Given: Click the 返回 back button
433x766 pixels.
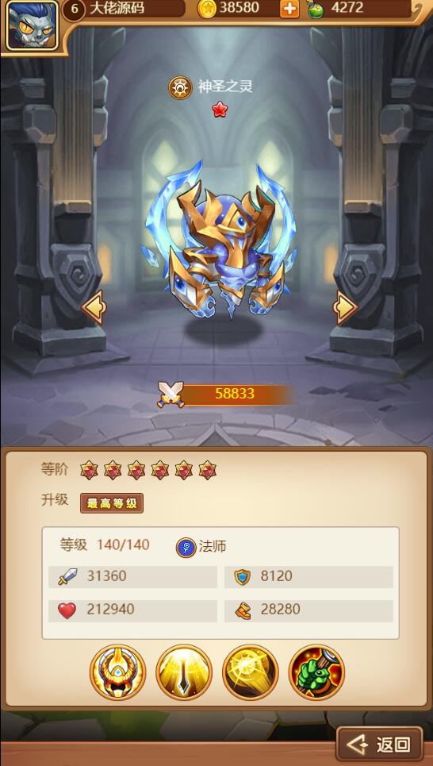Looking at the screenshot, I should click(379, 745).
